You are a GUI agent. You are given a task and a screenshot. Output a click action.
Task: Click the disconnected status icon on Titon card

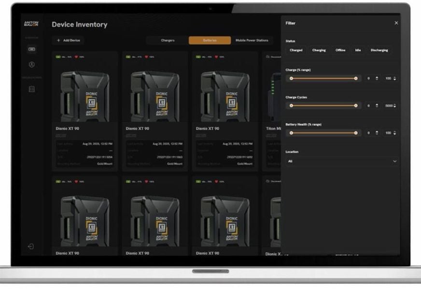[267, 57]
